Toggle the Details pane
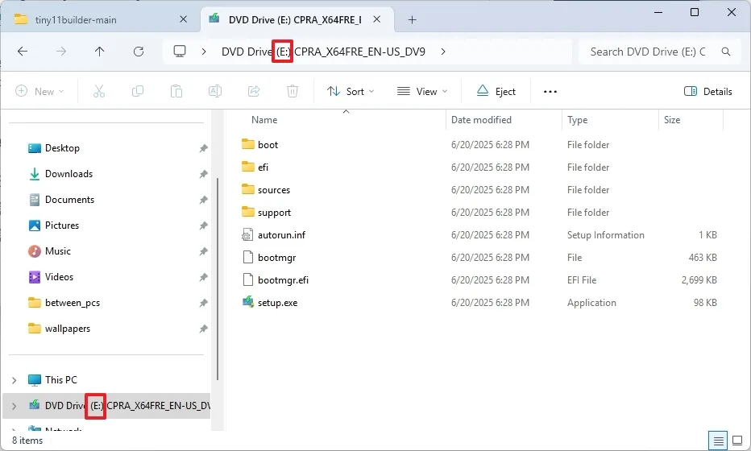 (708, 92)
